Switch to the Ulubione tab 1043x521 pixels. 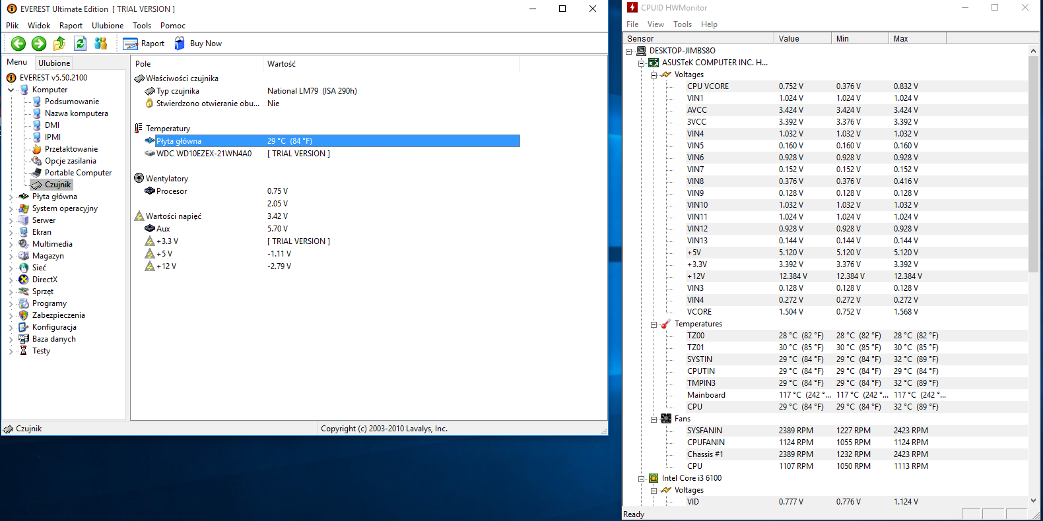point(54,63)
